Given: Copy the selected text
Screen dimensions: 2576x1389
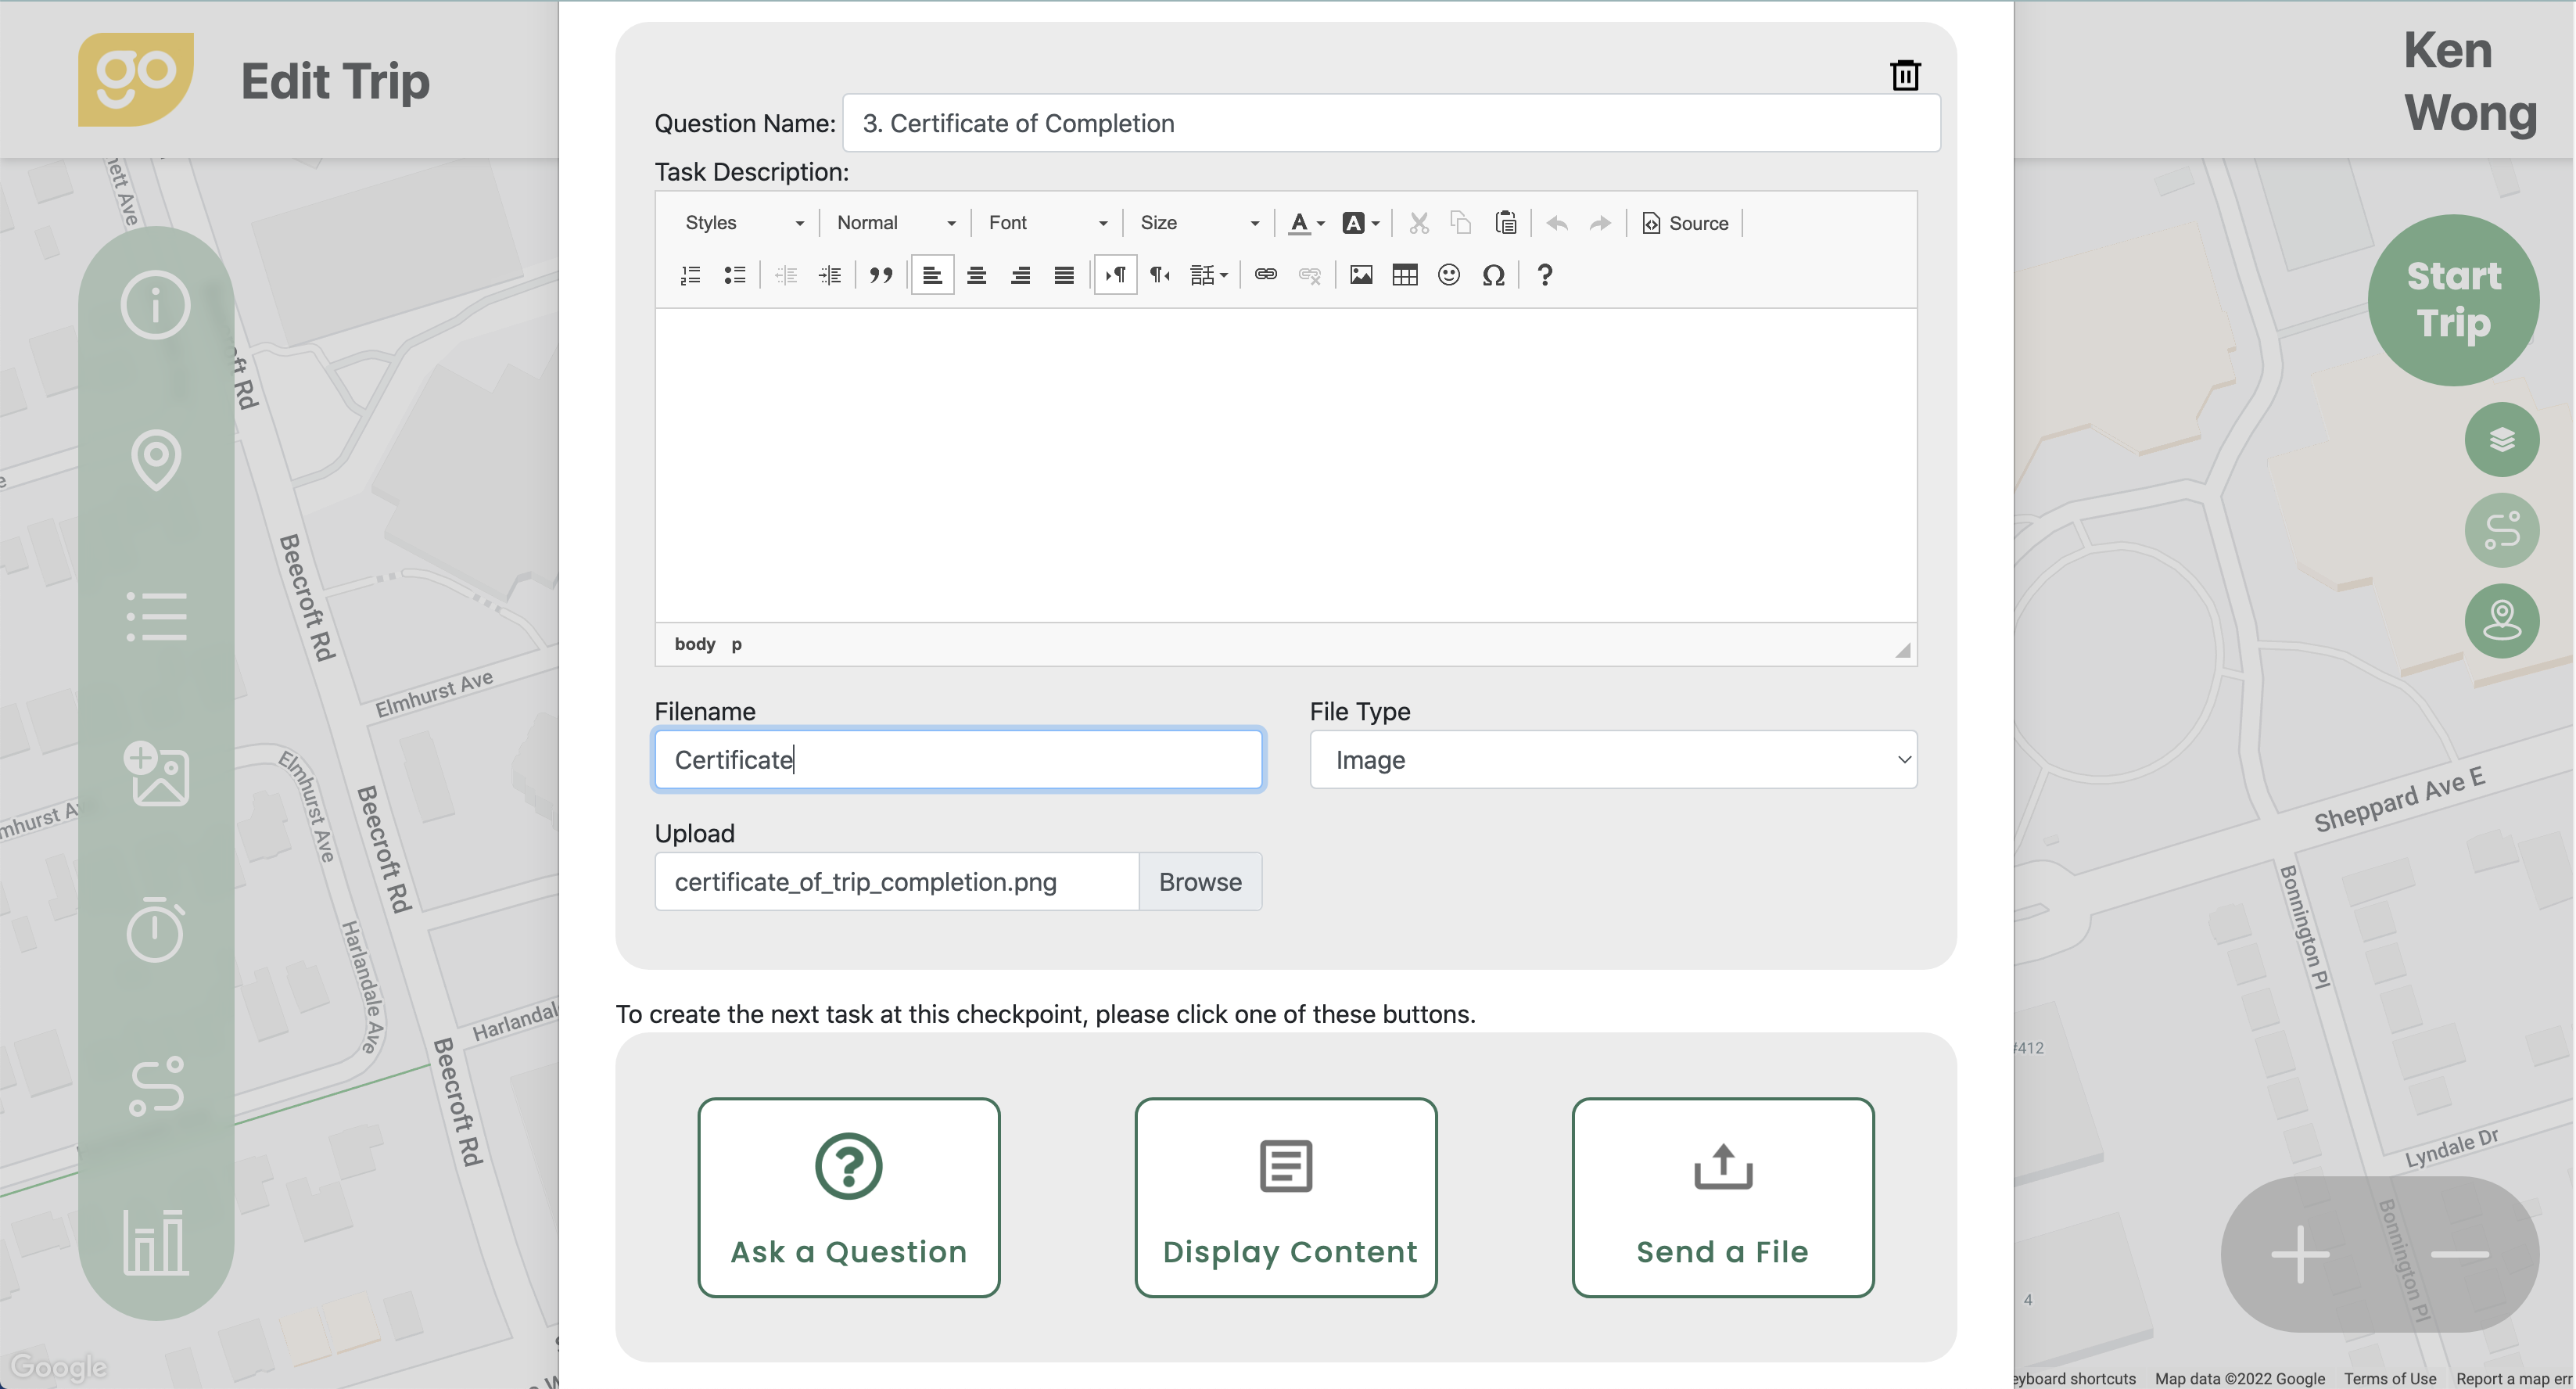Looking at the screenshot, I should pos(1461,223).
